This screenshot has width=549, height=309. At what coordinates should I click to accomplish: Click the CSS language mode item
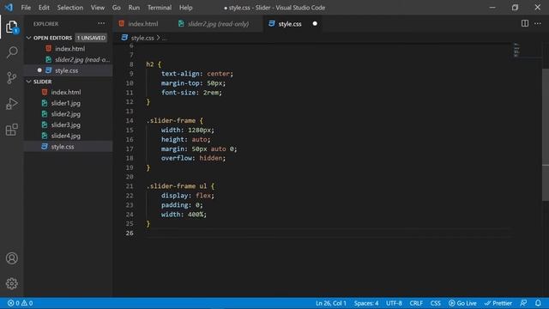tap(435, 303)
